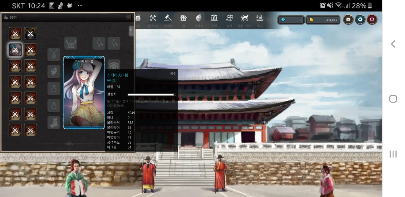
Task: Click the 레벨 31 level text
Action: point(114,87)
